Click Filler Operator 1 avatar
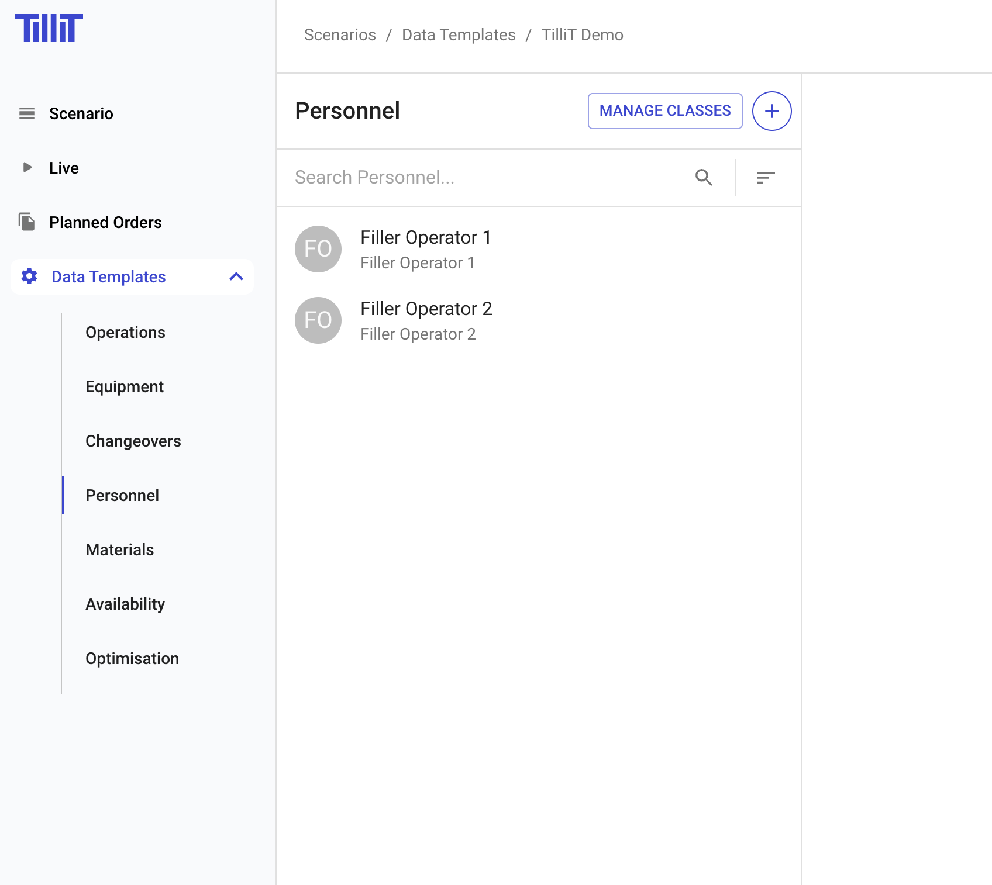Viewport: 992px width, 885px height. (318, 249)
